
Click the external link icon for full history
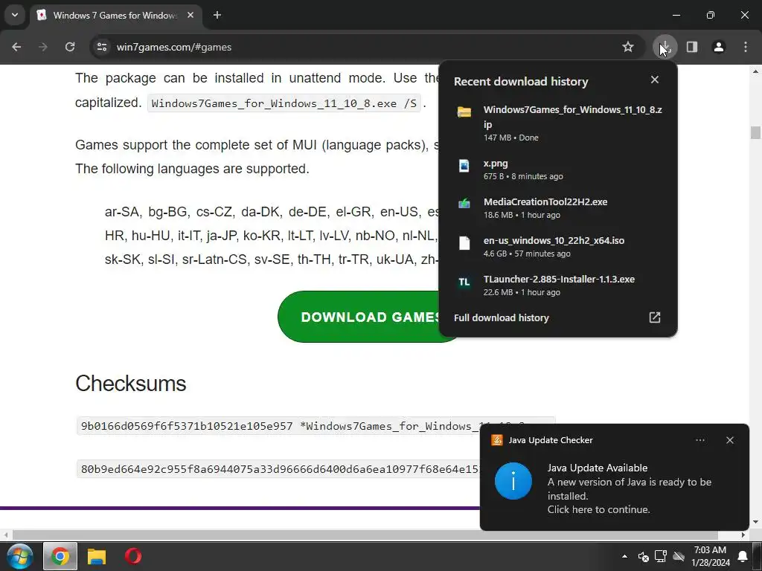click(x=655, y=317)
